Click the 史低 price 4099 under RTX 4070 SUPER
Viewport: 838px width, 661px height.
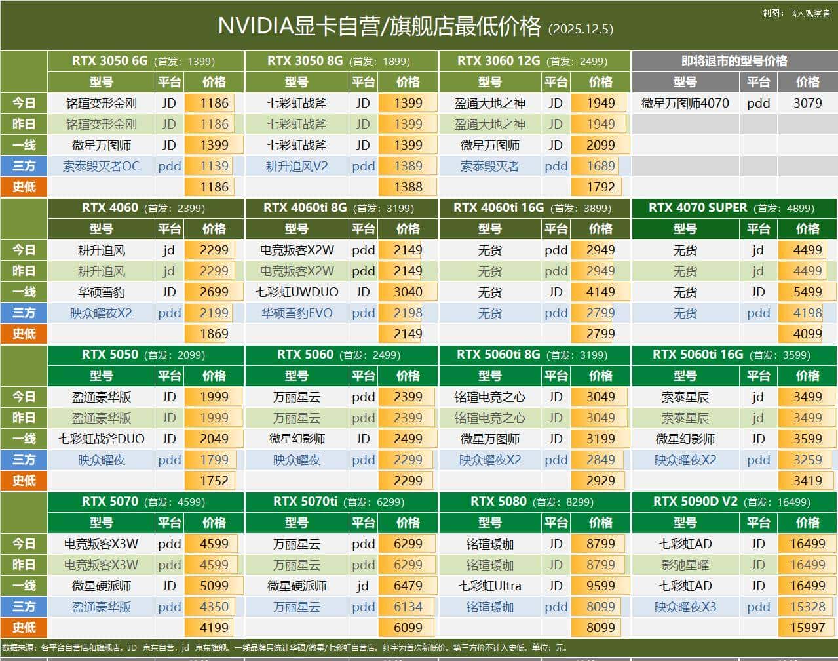(x=807, y=334)
